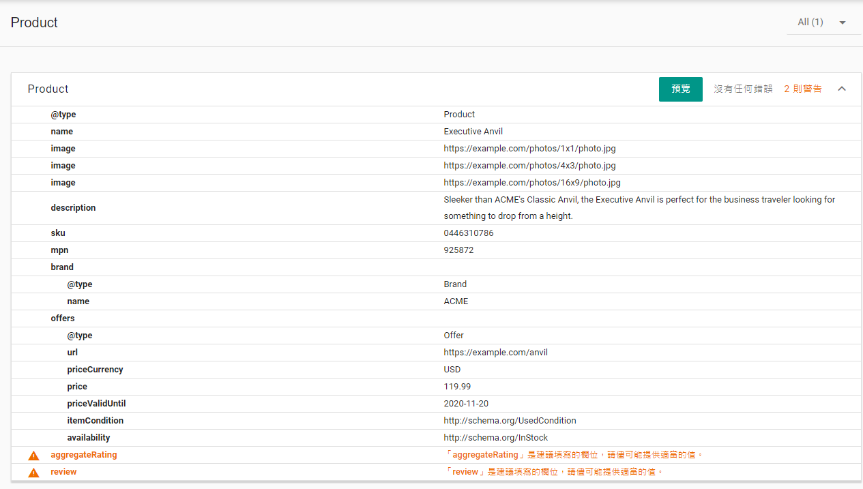The width and height of the screenshot is (863, 489).
Task: Click the 沒有任何錯誤 no errors label
Action: [x=743, y=89]
